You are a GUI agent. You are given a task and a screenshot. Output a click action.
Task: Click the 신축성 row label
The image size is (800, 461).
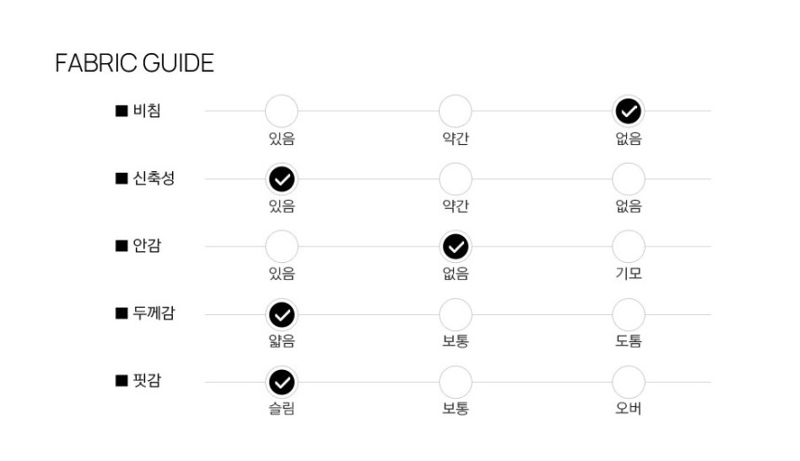click(x=153, y=178)
